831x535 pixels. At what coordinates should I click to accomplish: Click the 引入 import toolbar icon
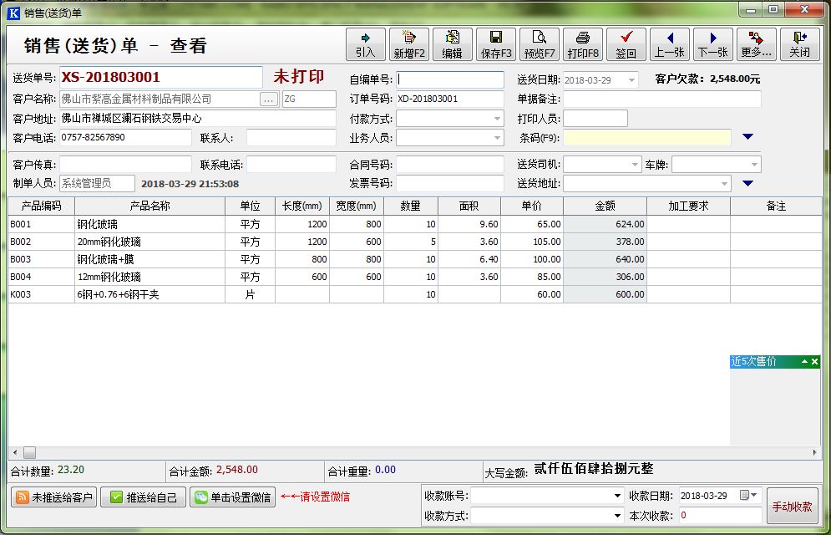(365, 44)
